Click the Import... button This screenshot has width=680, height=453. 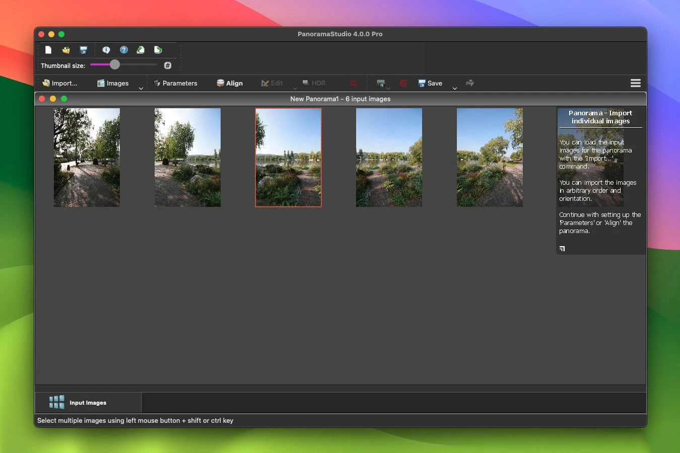point(60,83)
